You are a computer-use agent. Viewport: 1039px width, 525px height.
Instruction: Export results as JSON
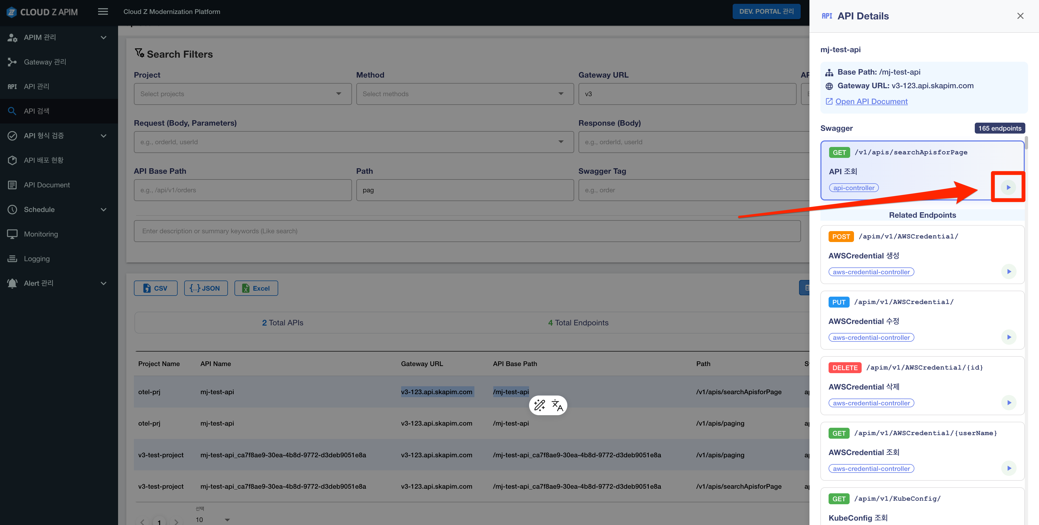tap(206, 288)
